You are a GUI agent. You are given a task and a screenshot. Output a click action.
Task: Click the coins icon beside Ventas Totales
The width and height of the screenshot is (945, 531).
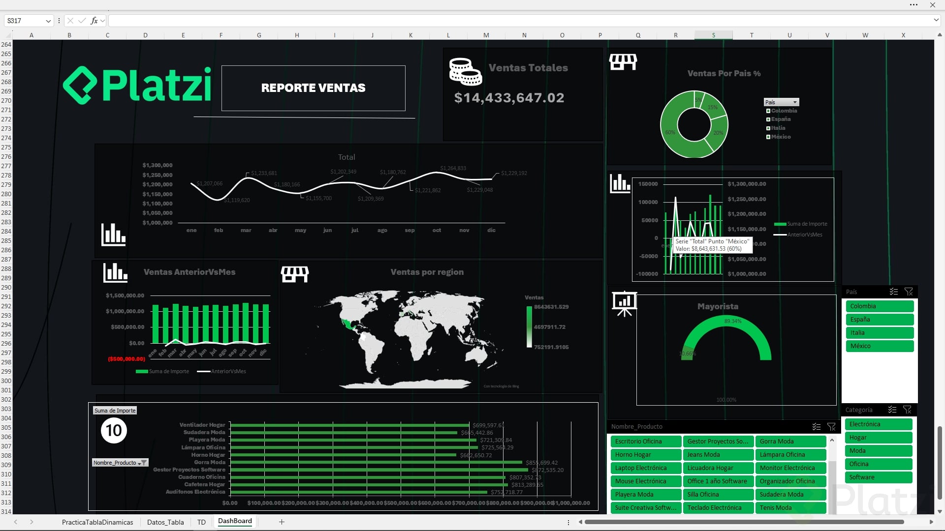click(465, 71)
